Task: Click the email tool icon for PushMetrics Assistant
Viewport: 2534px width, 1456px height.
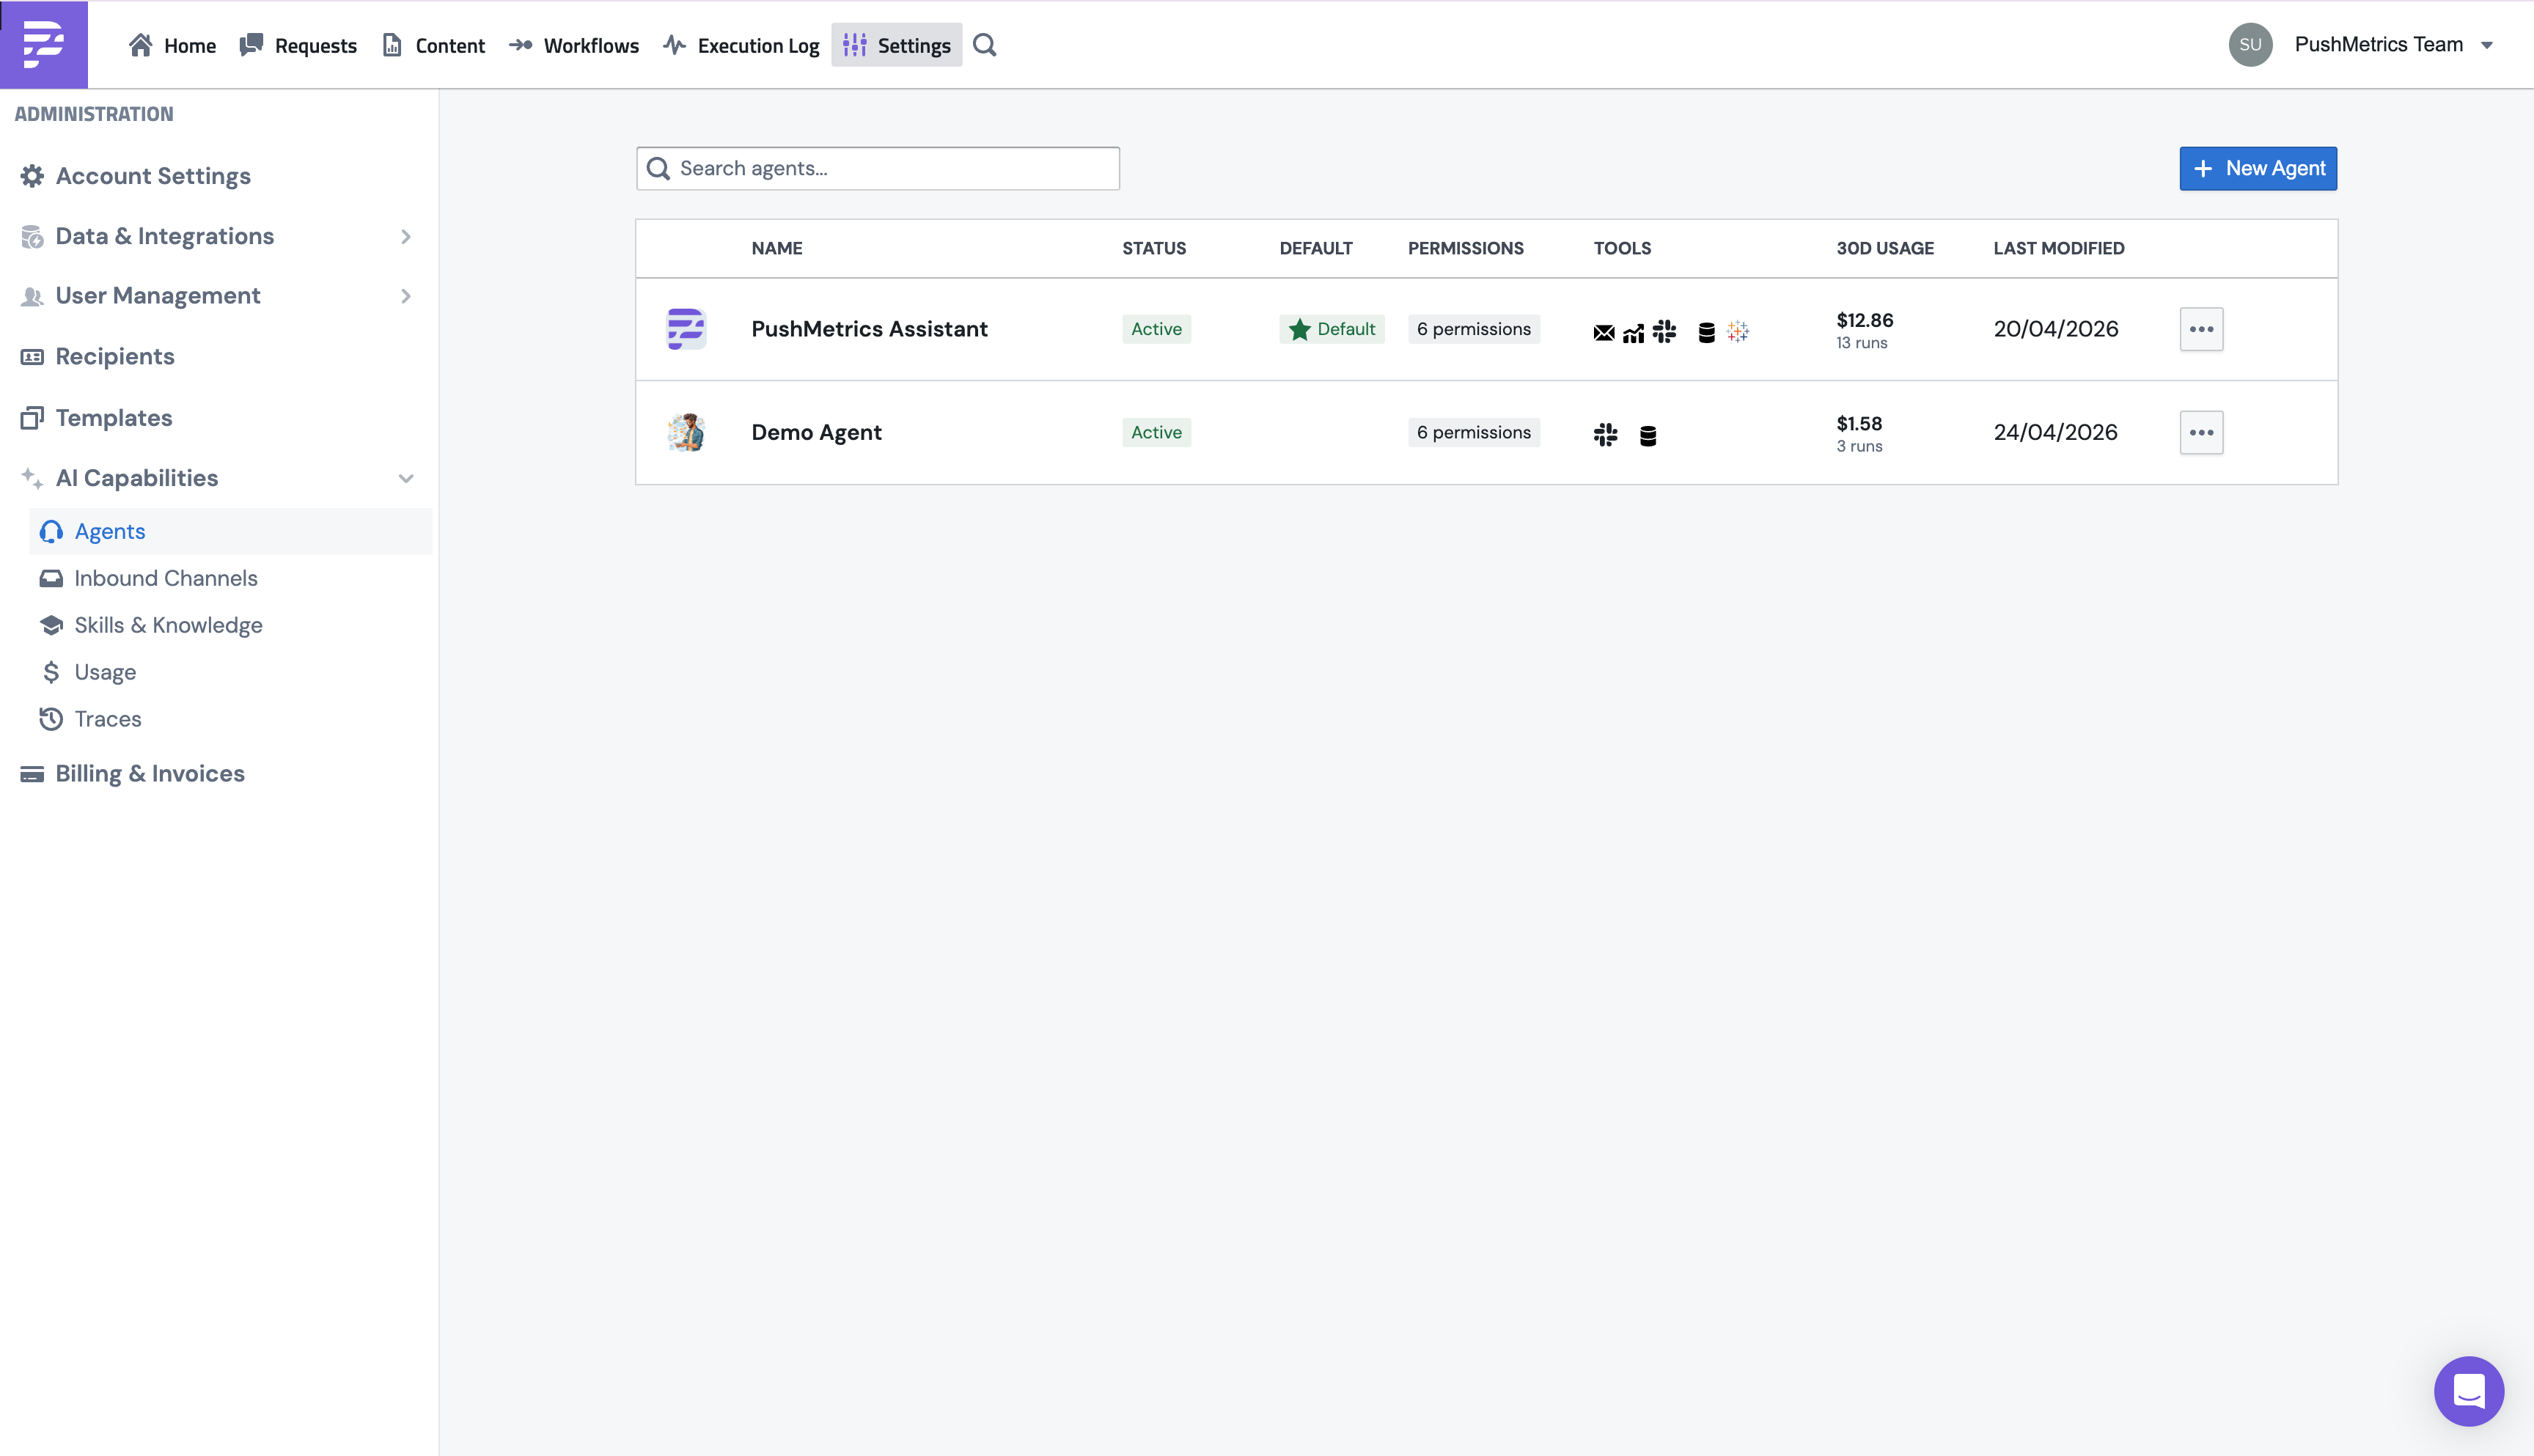Action: (1604, 333)
